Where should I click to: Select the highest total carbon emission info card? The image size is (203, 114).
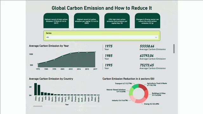pyautogui.click(x=56, y=21)
